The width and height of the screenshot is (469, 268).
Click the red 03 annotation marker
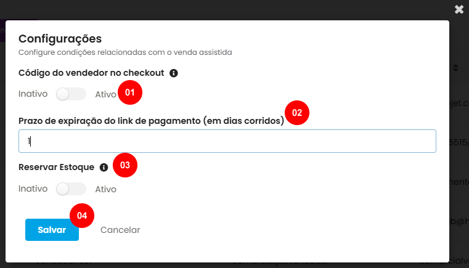point(125,165)
